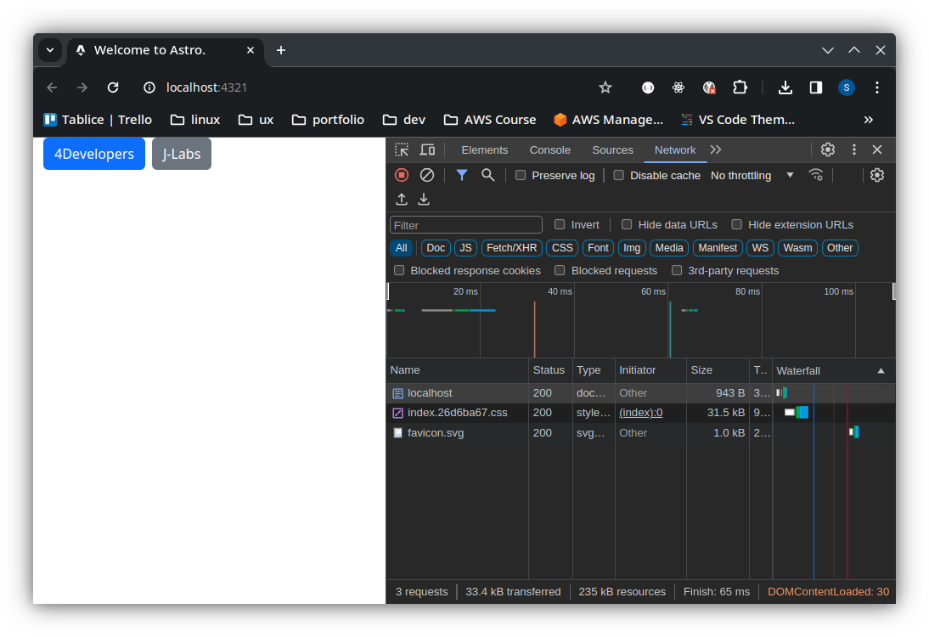Open AWS Manage... bookmark
The image size is (929, 637).
[x=609, y=120]
